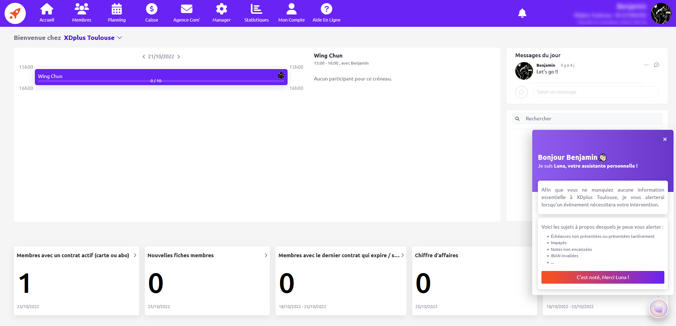Click the user avatar top right

point(661,13)
